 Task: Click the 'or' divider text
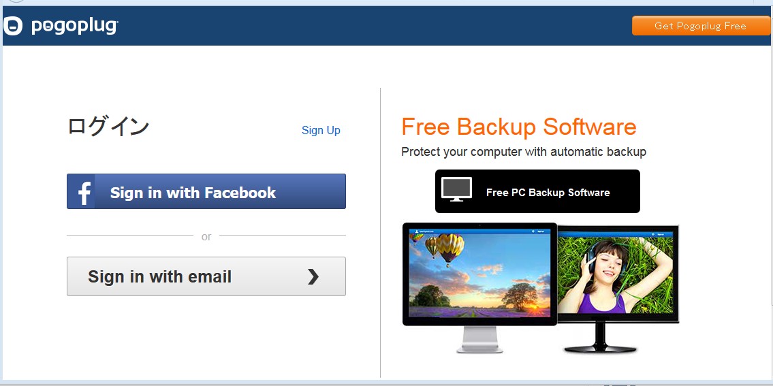pyautogui.click(x=206, y=237)
